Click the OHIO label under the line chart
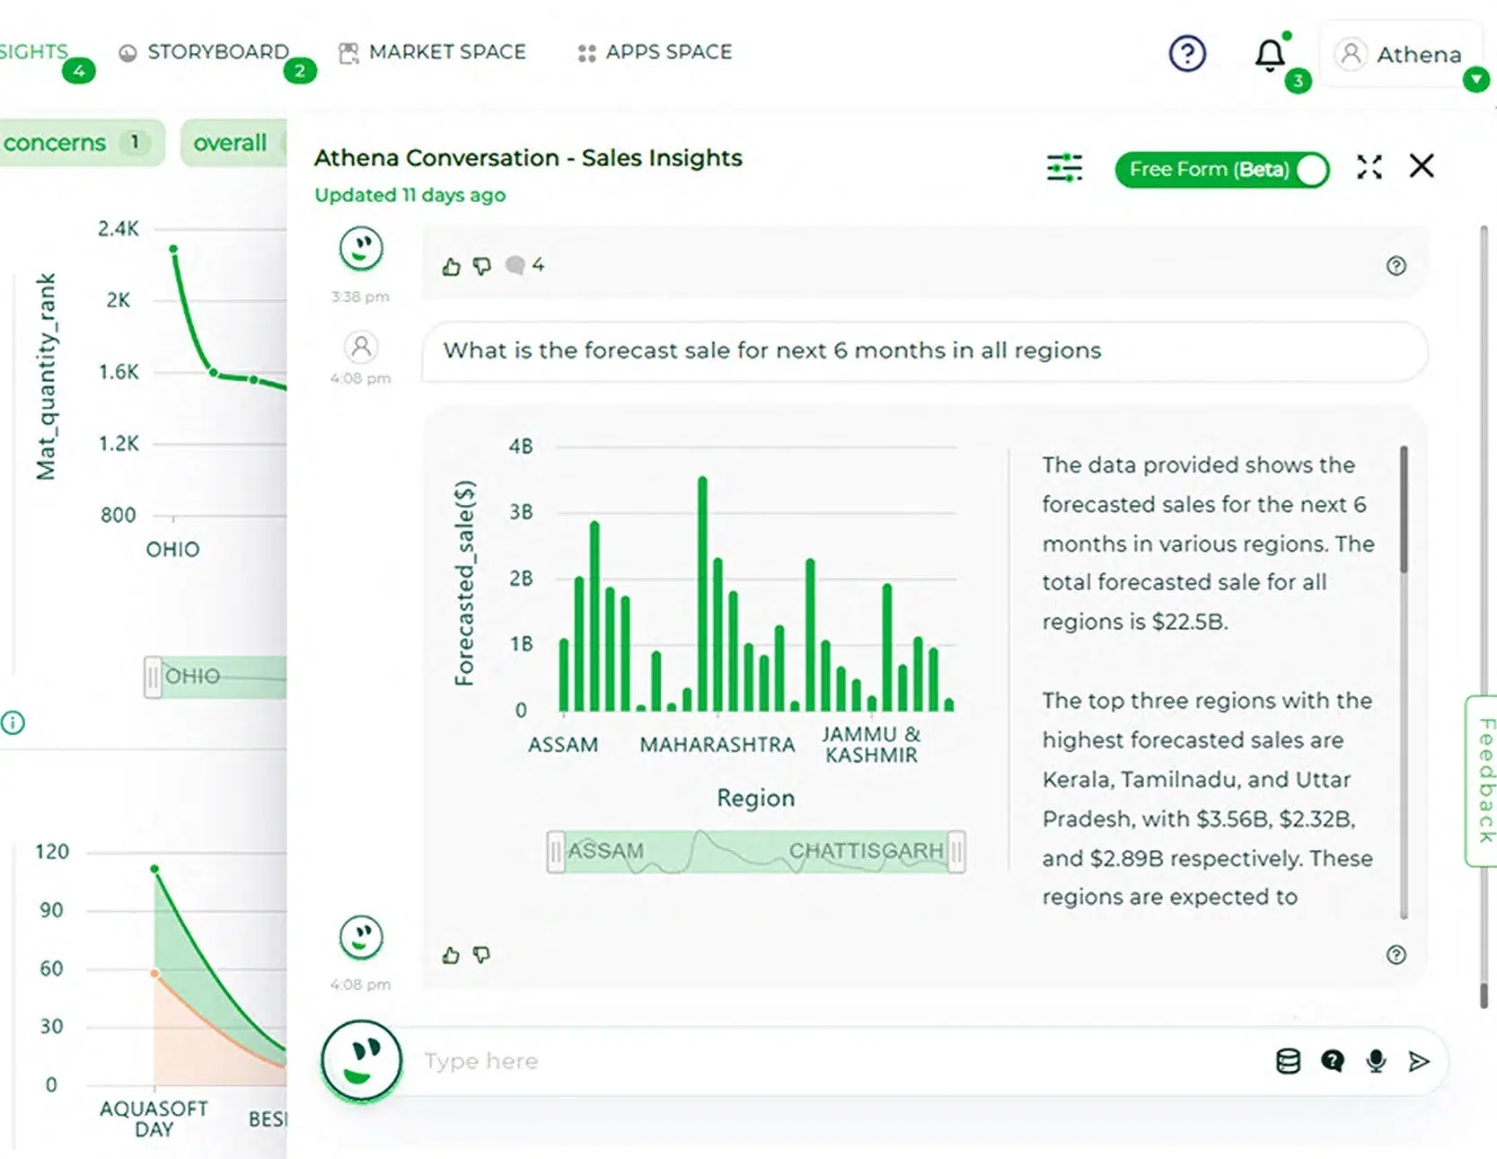 point(173,549)
